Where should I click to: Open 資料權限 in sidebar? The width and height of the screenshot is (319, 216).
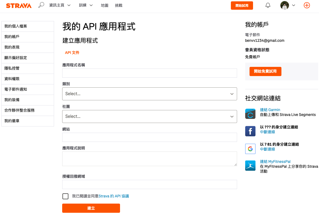[x=28, y=79]
